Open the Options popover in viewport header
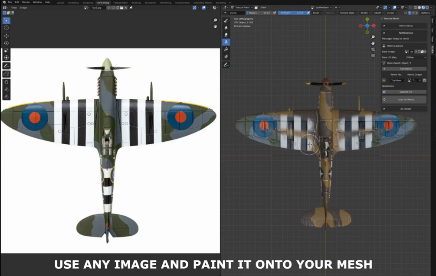 (x=426, y=13)
